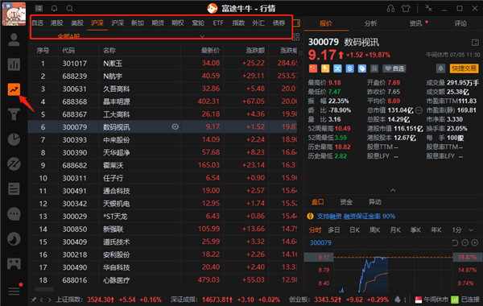The height and width of the screenshot is (306, 483).
Task: Open the customer service headset icon
Action: coord(390,8)
